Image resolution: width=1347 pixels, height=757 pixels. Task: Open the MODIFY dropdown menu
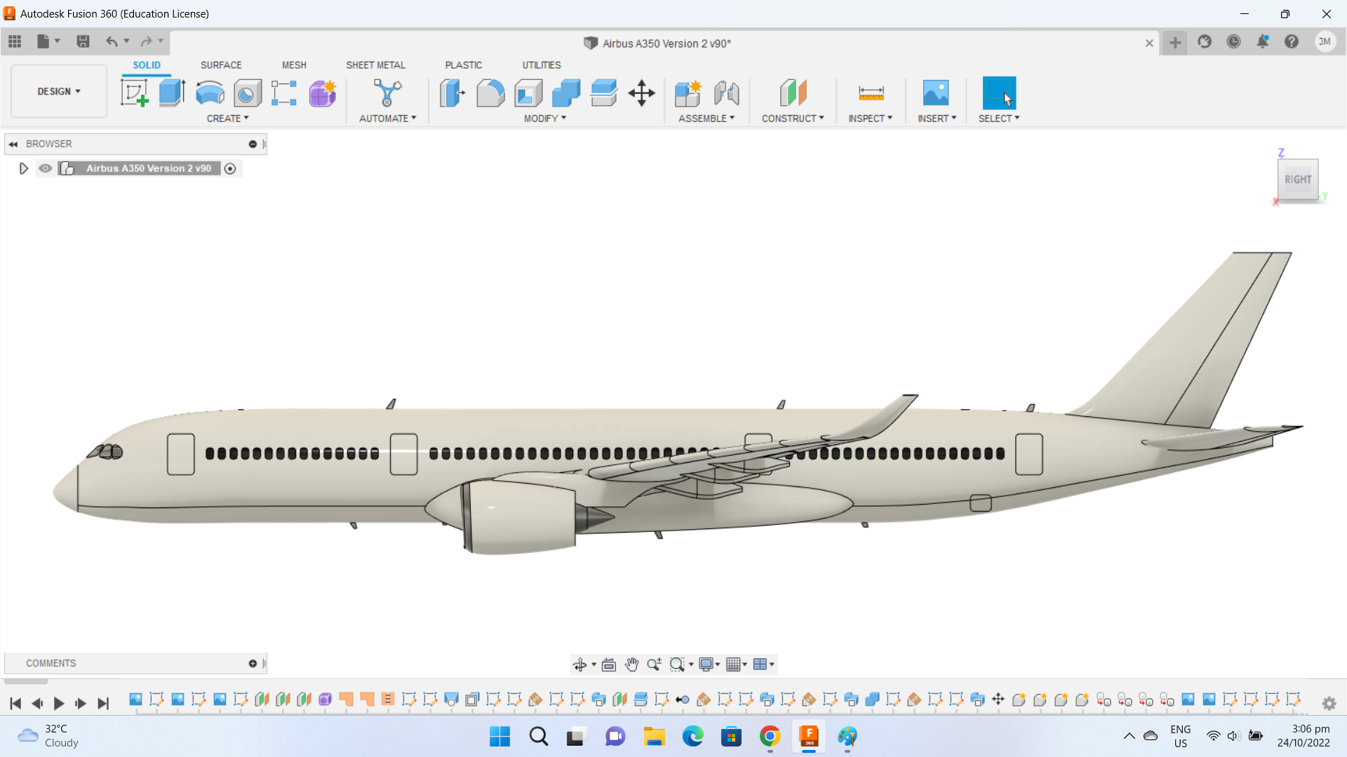click(545, 118)
